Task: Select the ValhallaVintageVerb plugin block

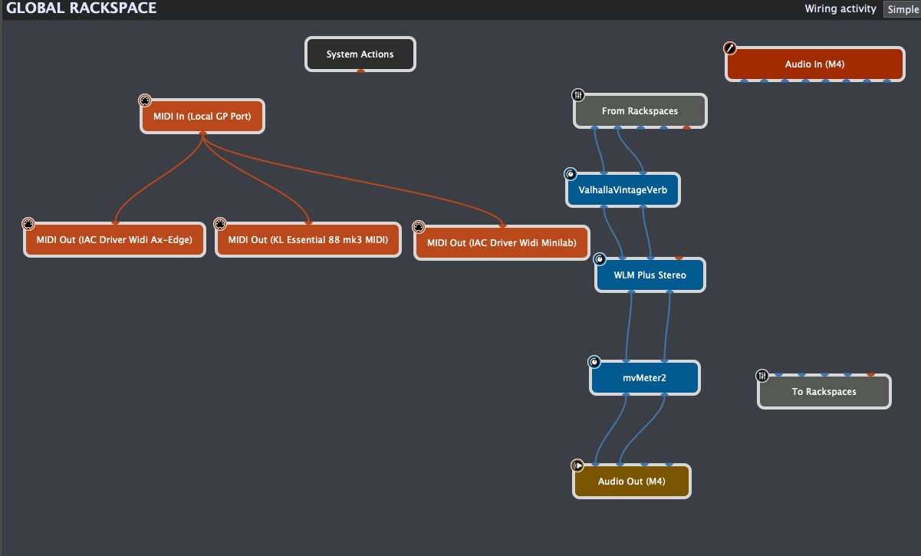Action: pos(623,189)
